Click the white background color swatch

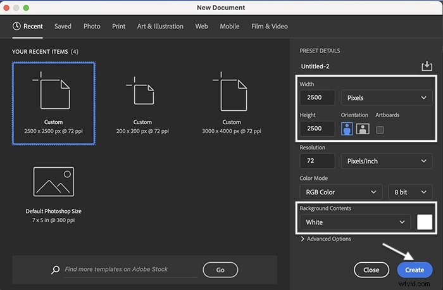[424, 222]
